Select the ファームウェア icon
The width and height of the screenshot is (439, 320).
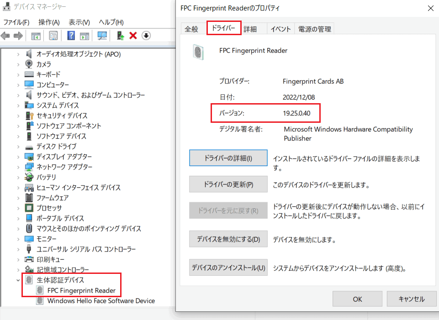pyautogui.click(x=29, y=198)
